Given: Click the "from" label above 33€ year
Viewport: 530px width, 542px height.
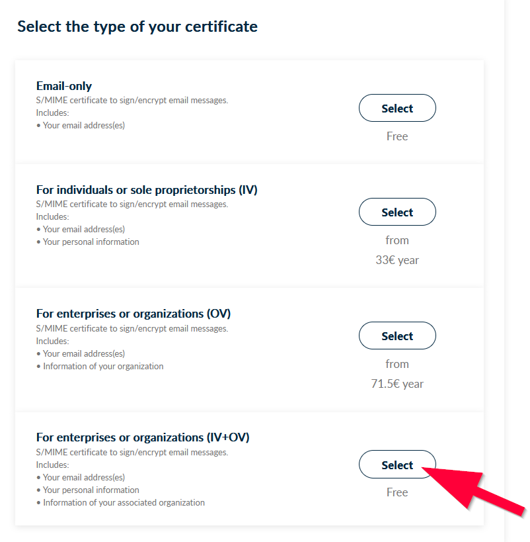Looking at the screenshot, I should pyautogui.click(x=397, y=240).
